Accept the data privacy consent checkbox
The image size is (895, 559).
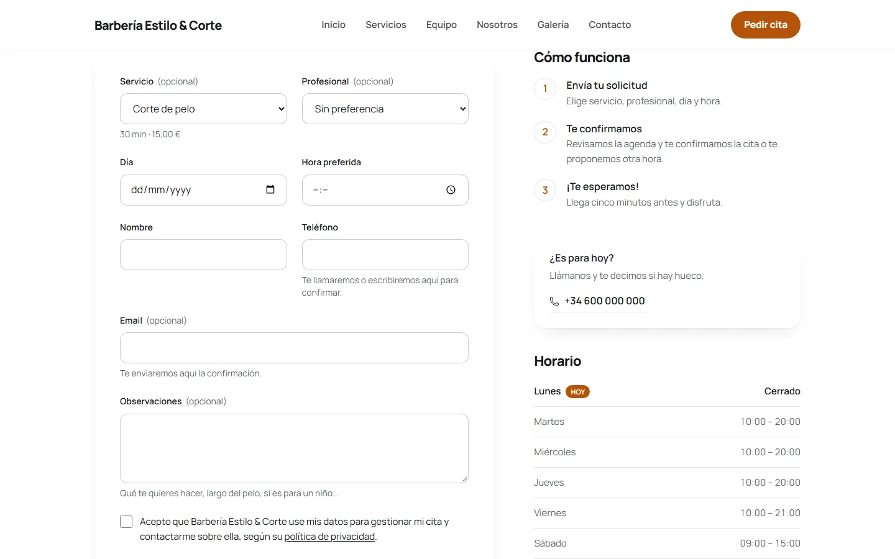(x=126, y=522)
